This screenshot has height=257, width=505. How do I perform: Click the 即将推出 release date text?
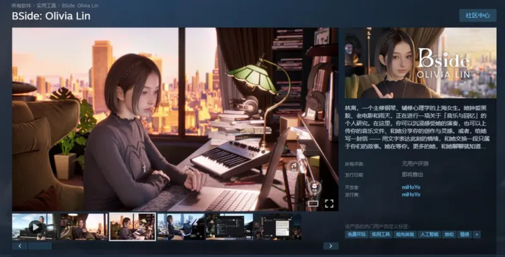point(413,174)
